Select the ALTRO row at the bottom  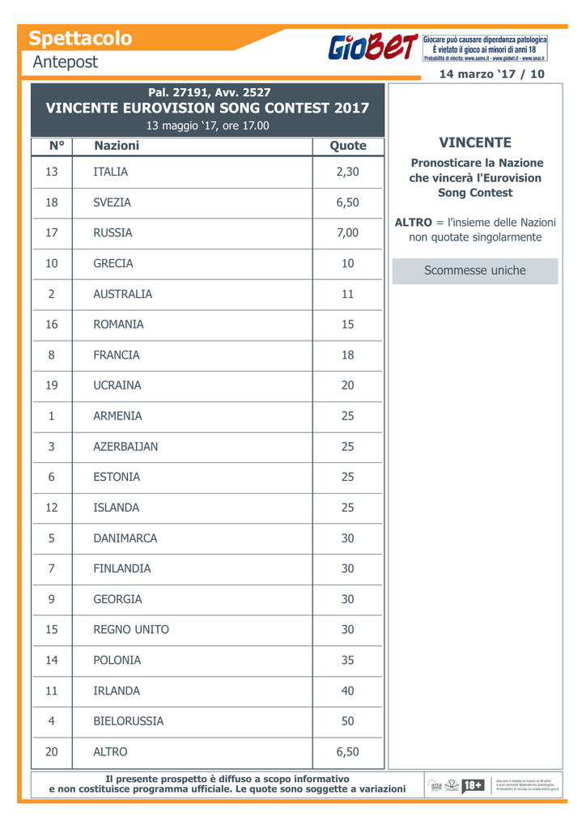207,752
